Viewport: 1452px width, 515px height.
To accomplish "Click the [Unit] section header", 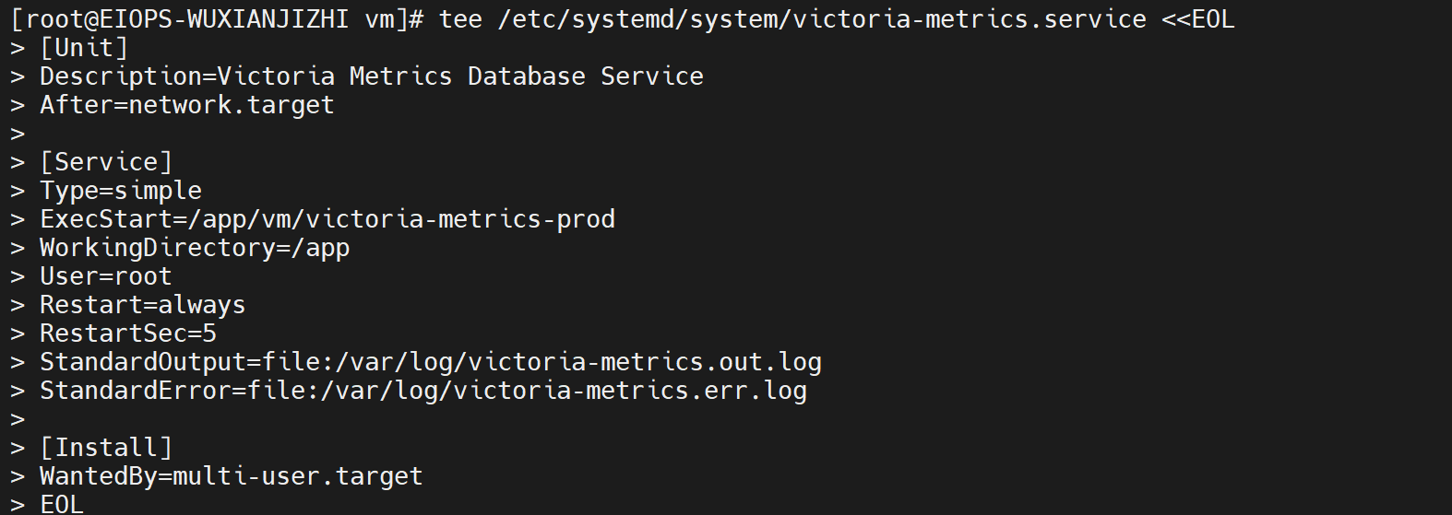I will click(x=84, y=48).
